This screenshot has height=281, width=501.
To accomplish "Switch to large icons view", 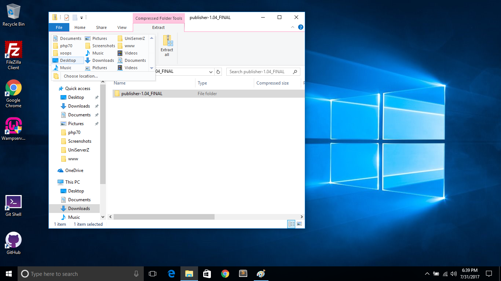I will tap(299, 224).
